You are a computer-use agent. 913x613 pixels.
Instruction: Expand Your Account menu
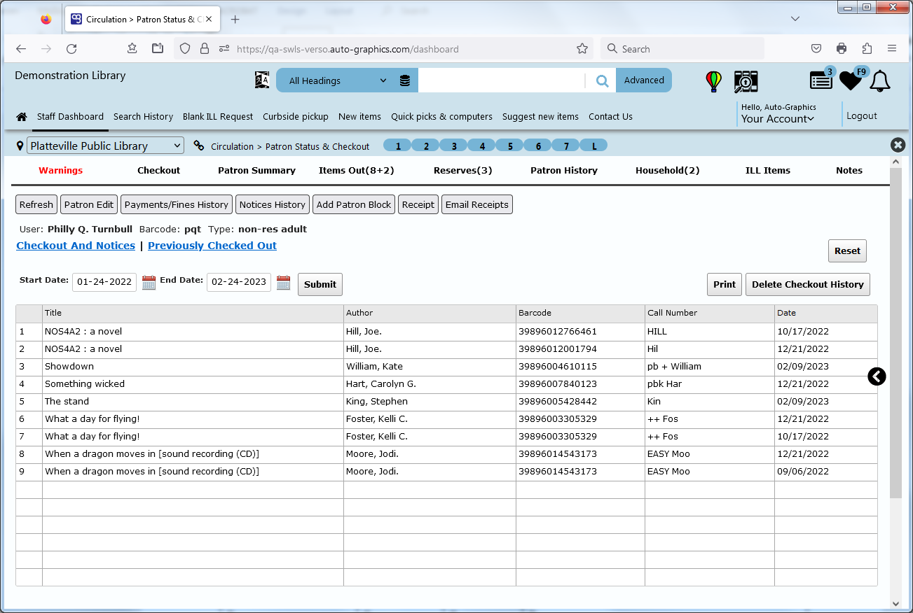(x=778, y=119)
